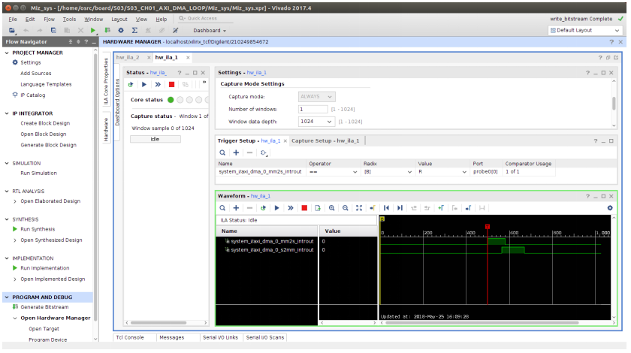Toggle auto re-trigger in Waveform toolbar
This screenshot has width=631, height=353.
pyautogui.click(x=263, y=208)
